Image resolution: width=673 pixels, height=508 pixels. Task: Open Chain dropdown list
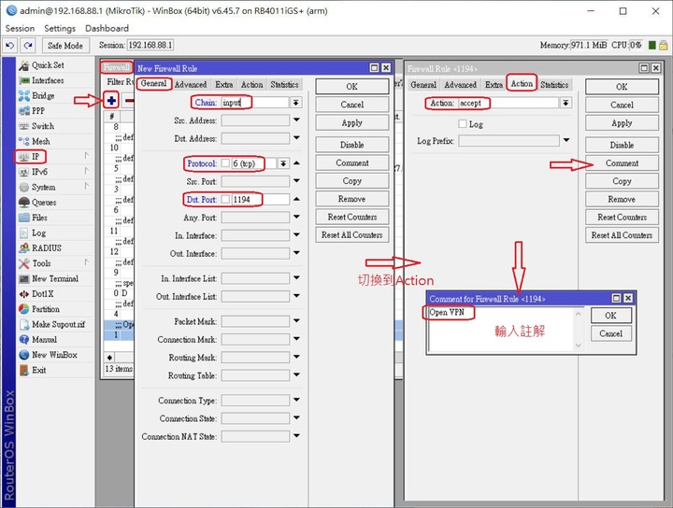point(295,103)
